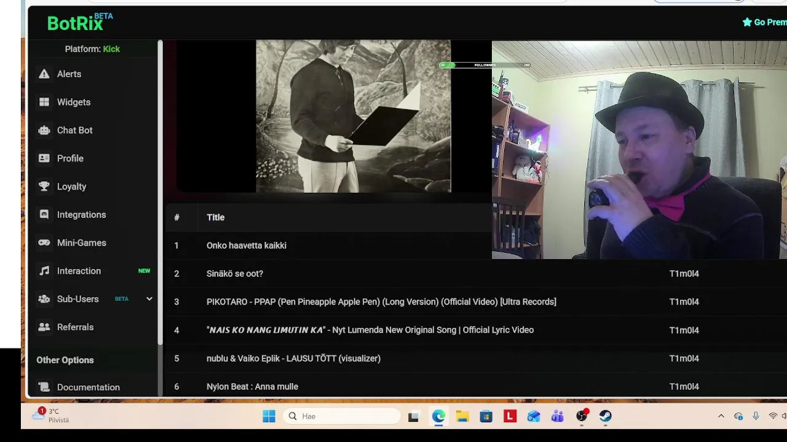The image size is (787, 442).
Task: Open the Windows Start menu
Action: point(269,416)
